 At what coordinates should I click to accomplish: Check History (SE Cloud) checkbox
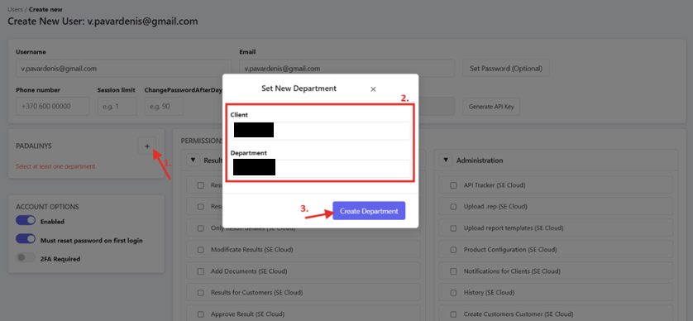tap(453, 293)
